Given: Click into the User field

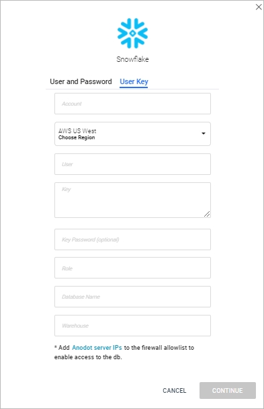Looking at the screenshot, I should pyautogui.click(x=132, y=164).
